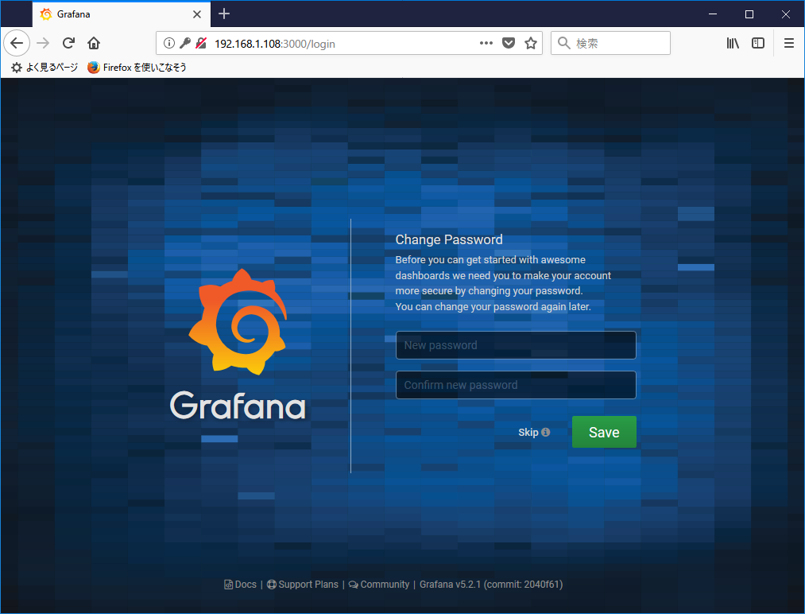Go to the Firefox home page
The width and height of the screenshot is (805, 614).
(x=94, y=43)
